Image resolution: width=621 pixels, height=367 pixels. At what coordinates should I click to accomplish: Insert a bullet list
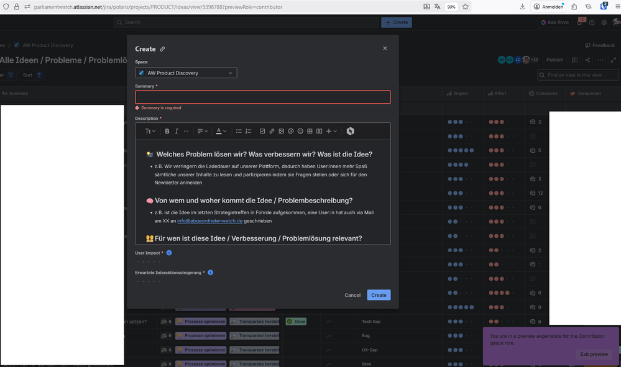239,131
